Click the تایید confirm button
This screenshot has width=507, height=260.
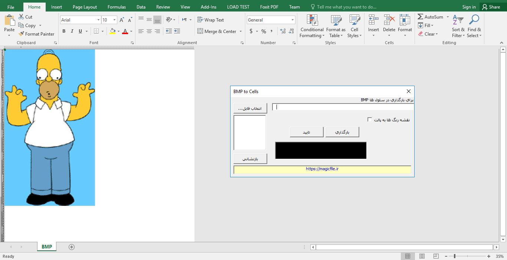pyautogui.click(x=306, y=132)
